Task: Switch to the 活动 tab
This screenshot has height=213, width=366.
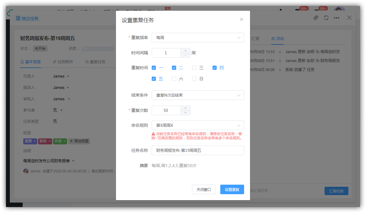Action: tap(277, 38)
